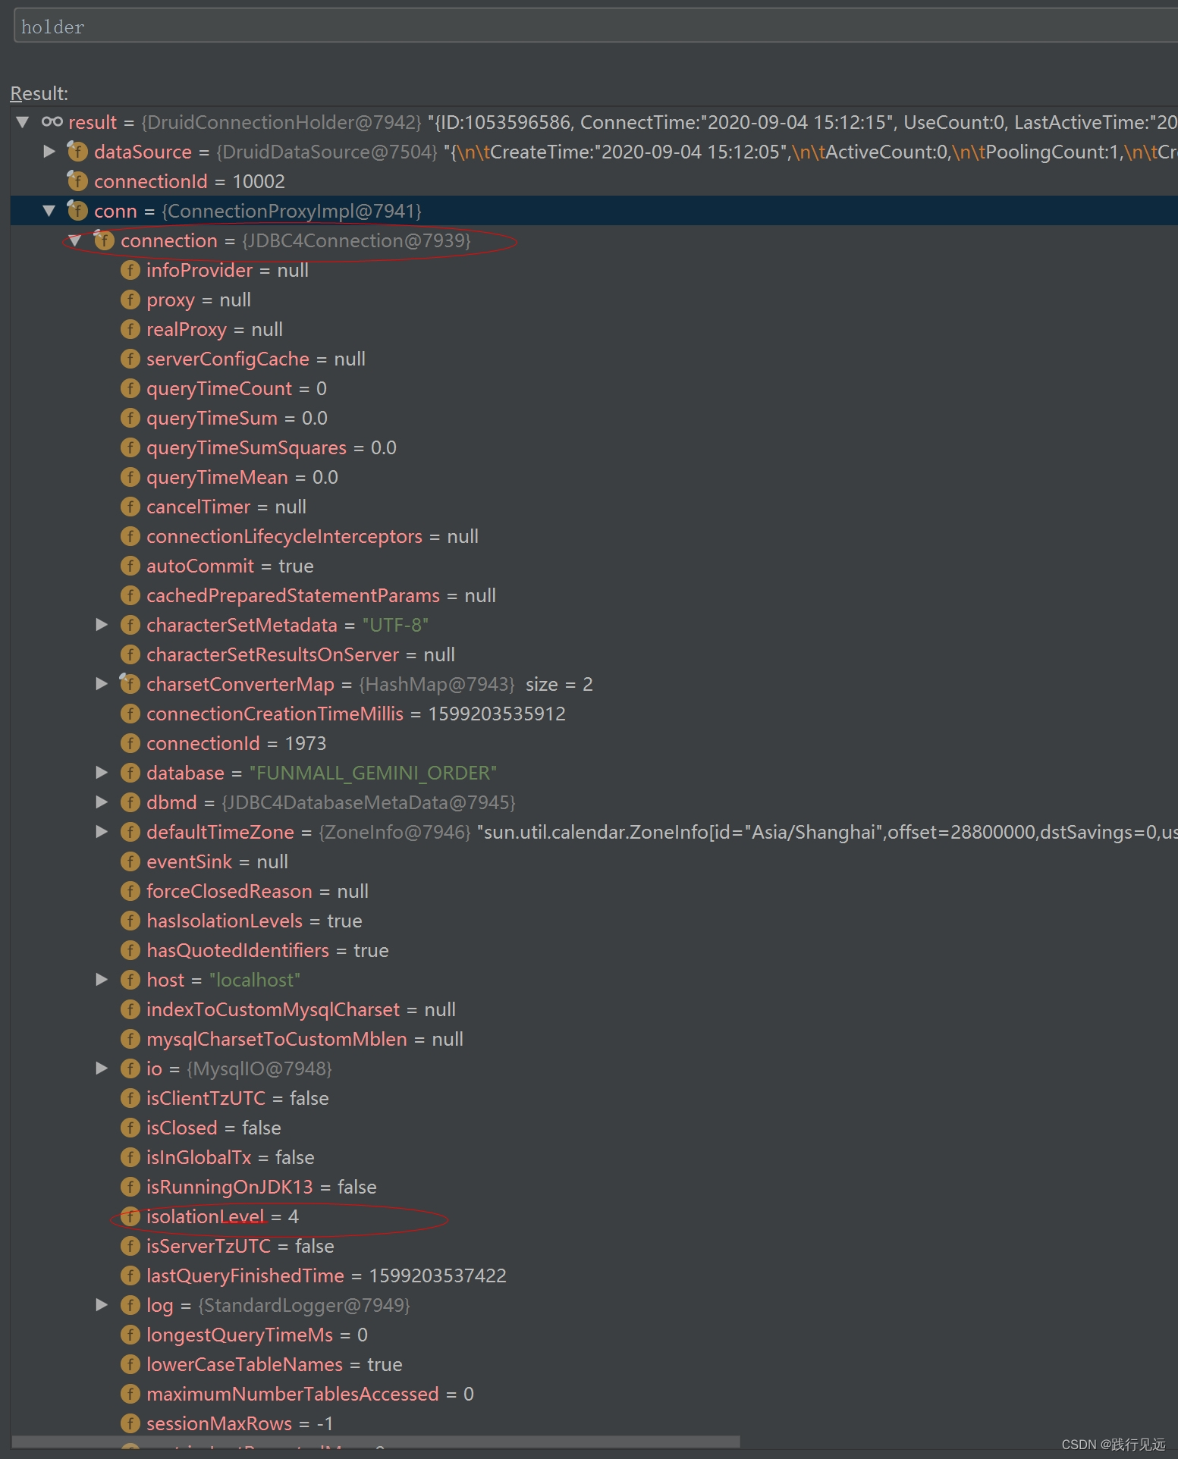Expand the host localhost node

point(102,979)
